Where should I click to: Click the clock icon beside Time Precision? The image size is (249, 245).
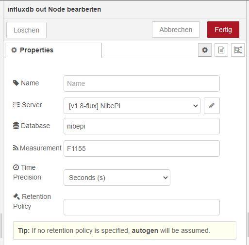click(x=16, y=167)
